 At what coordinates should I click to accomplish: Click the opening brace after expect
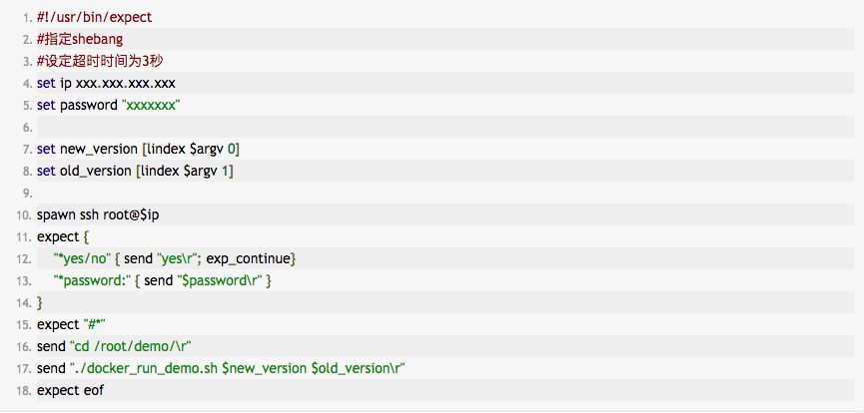click(x=86, y=237)
